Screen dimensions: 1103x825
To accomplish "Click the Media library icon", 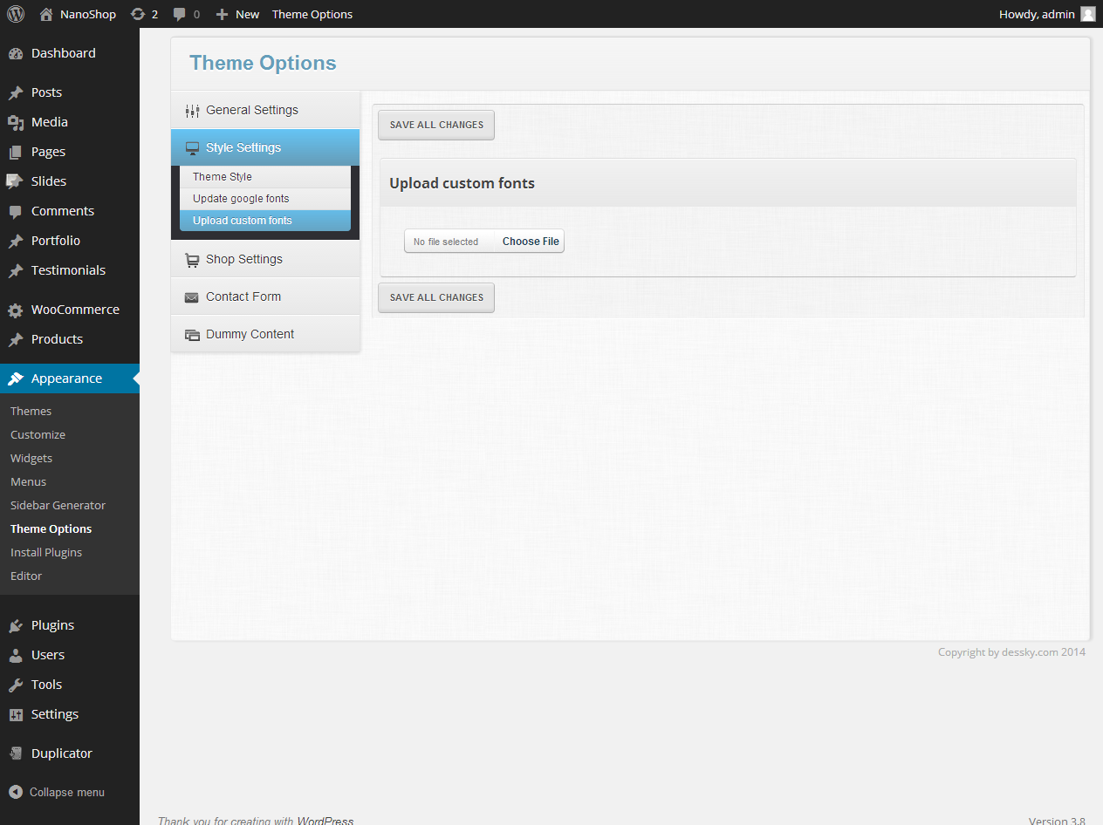I will tap(16, 122).
